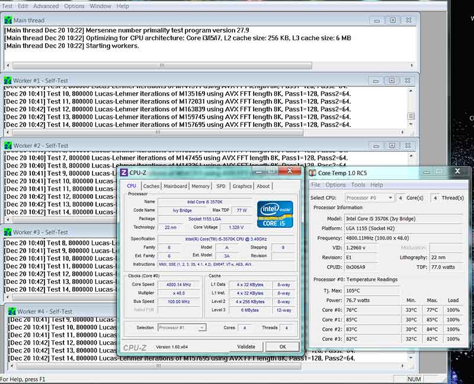Open the Advanced menu in Prime95

point(46,6)
